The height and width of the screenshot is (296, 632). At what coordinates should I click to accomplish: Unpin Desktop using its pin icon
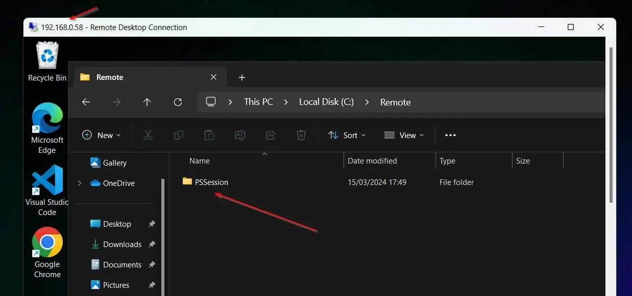tap(152, 224)
